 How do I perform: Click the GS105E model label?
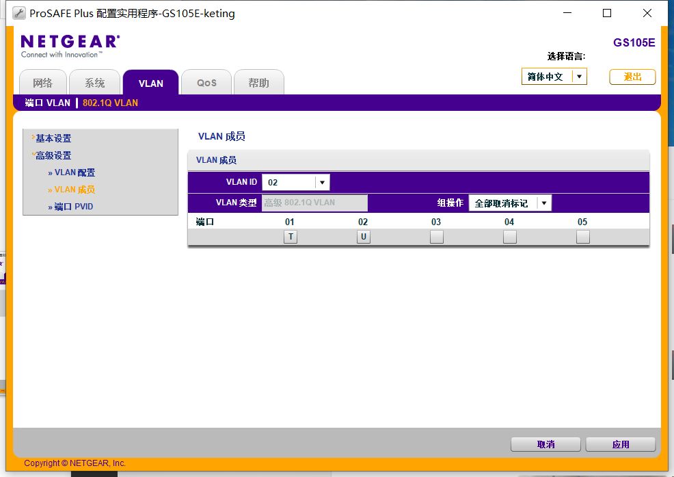tap(634, 42)
